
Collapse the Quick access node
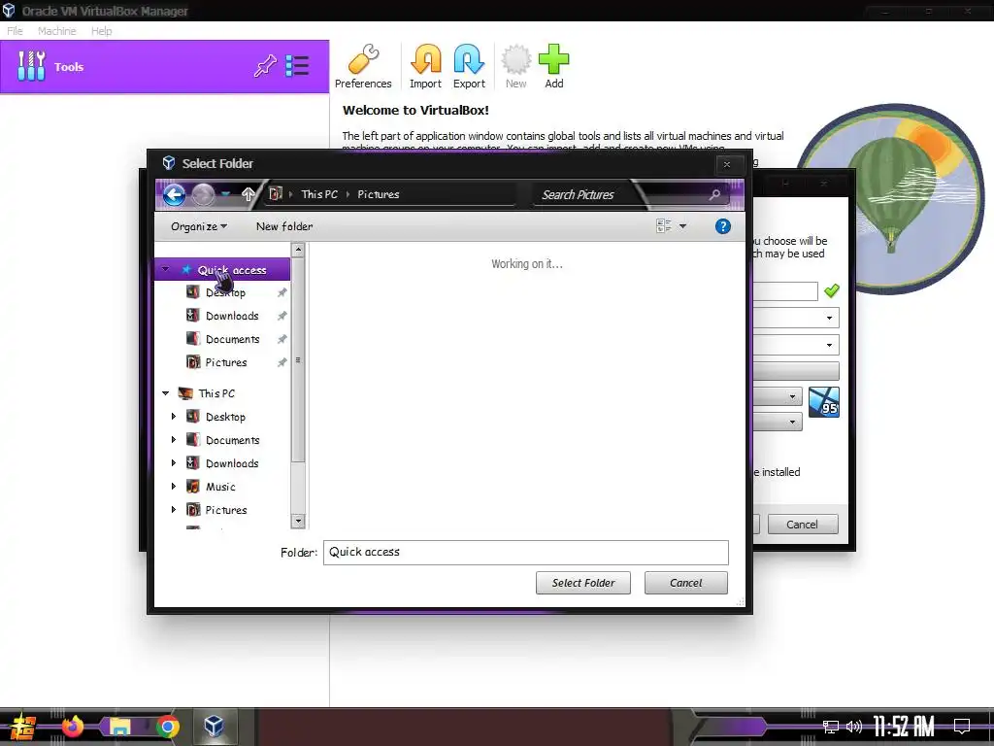(165, 270)
